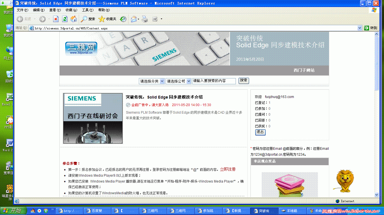Expand the Mail button dropdown arrow

(139, 19)
